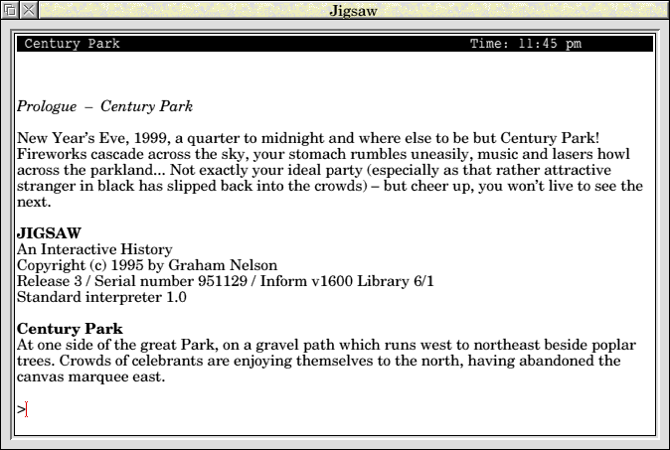This screenshot has height=450, width=670.
Task: Click the 'Time: 11:45 pm' status text
Action: pos(526,43)
